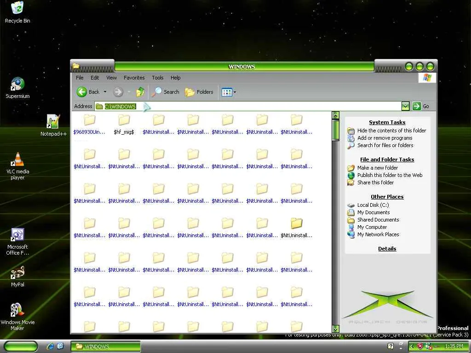471x353 pixels.
Task: Click the vertical scrollbar thumb
Action: click(335, 130)
